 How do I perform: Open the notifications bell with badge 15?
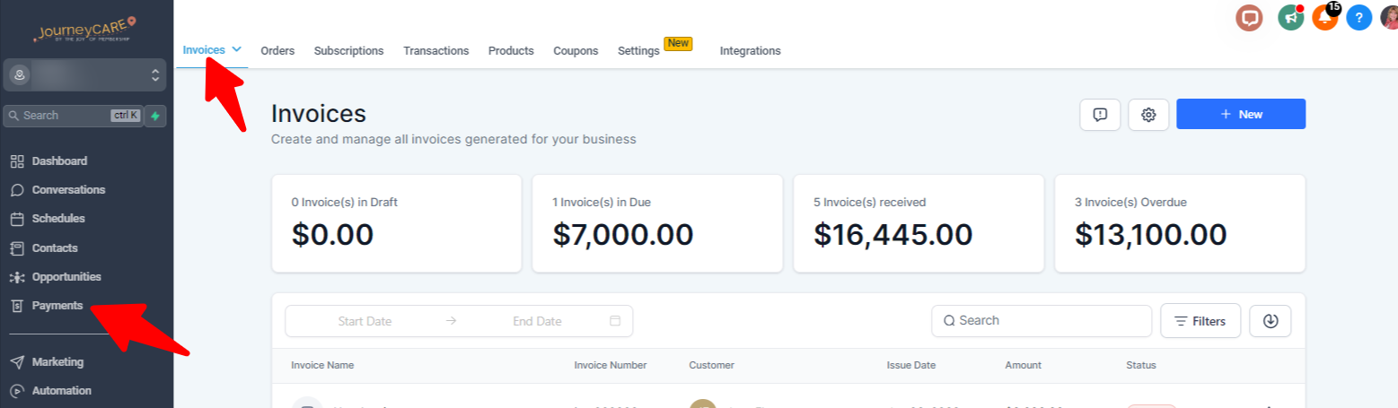1325,17
